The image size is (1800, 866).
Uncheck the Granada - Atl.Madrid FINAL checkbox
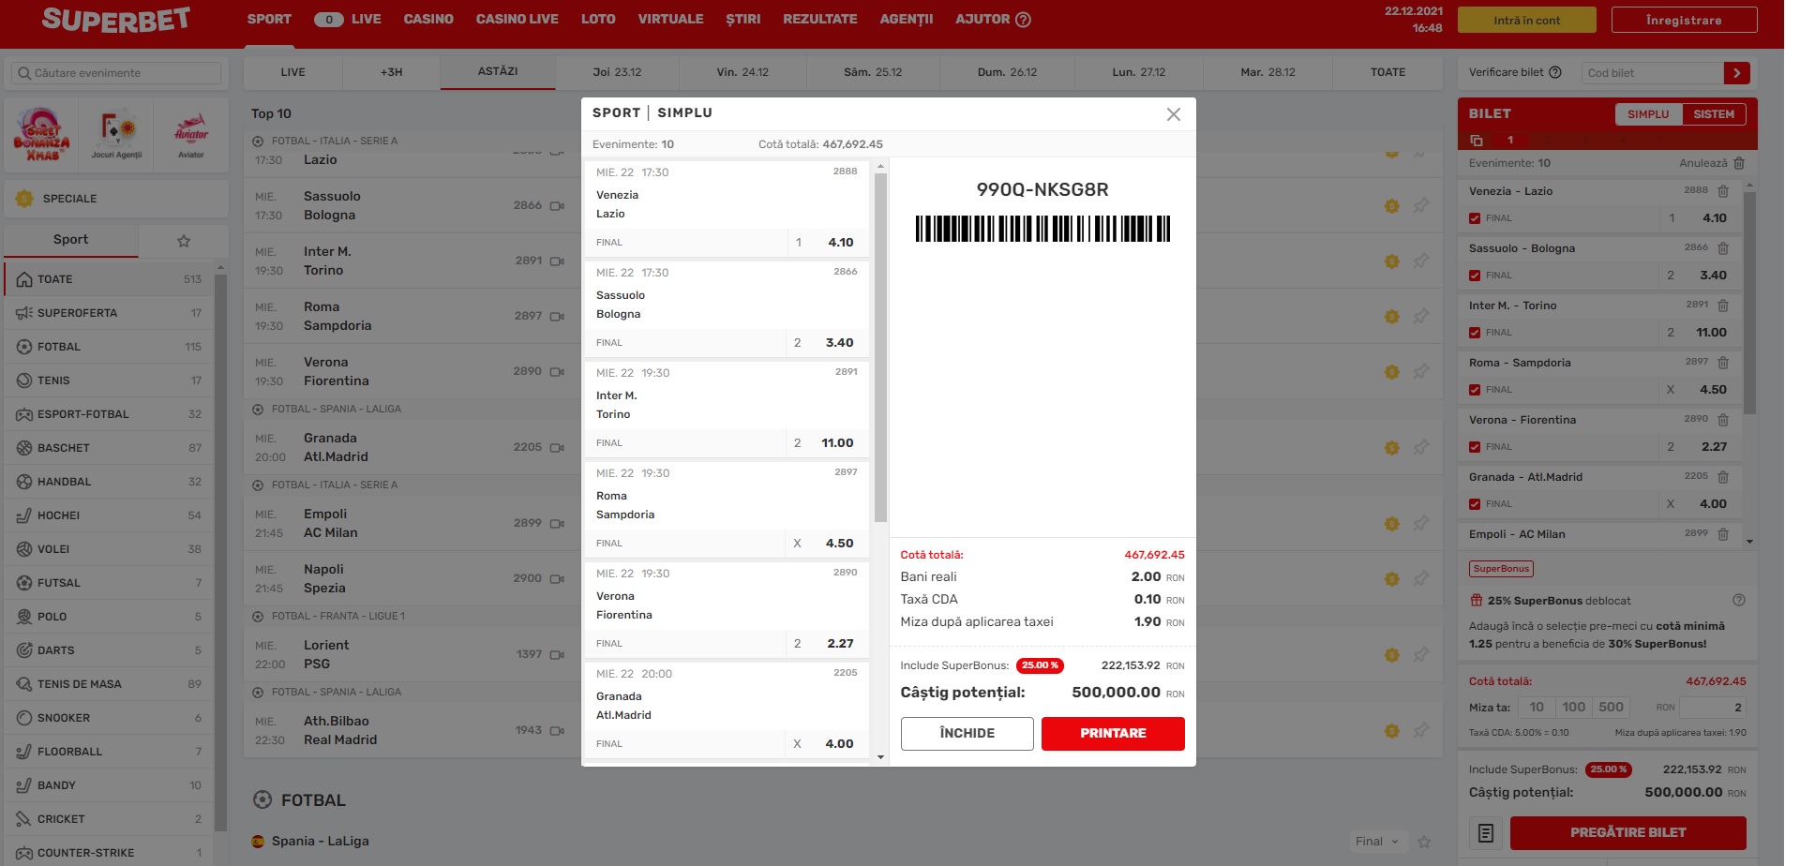(1475, 504)
